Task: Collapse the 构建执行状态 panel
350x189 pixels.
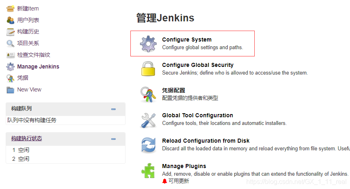Action: pyautogui.click(x=113, y=139)
